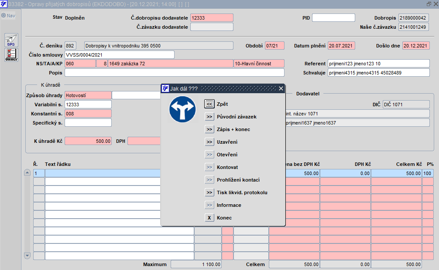Viewport: 439px width, 270px height.
Task: Click the Informace option label
Action: point(229,205)
